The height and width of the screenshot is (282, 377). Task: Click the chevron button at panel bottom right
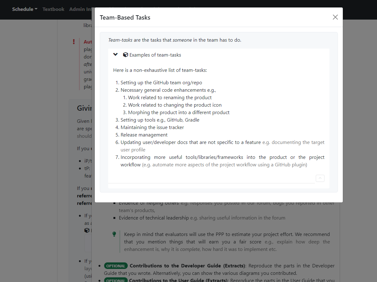pos(320,178)
